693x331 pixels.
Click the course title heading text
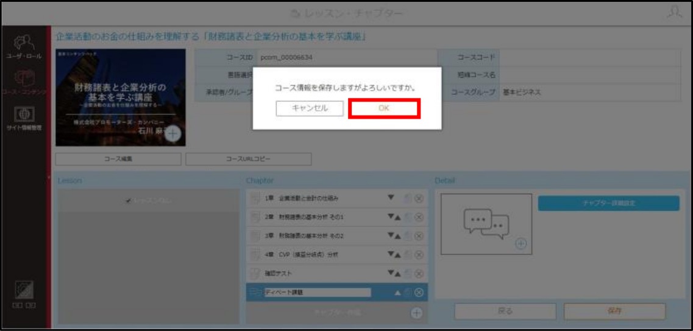click(211, 37)
